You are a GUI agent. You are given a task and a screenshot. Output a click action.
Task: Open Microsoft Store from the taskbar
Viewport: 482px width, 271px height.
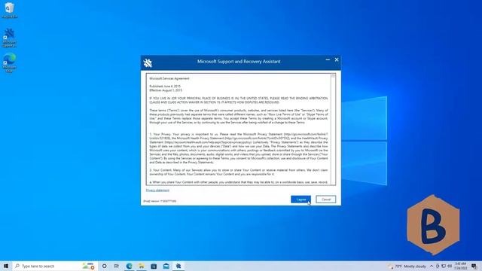tap(154, 266)
